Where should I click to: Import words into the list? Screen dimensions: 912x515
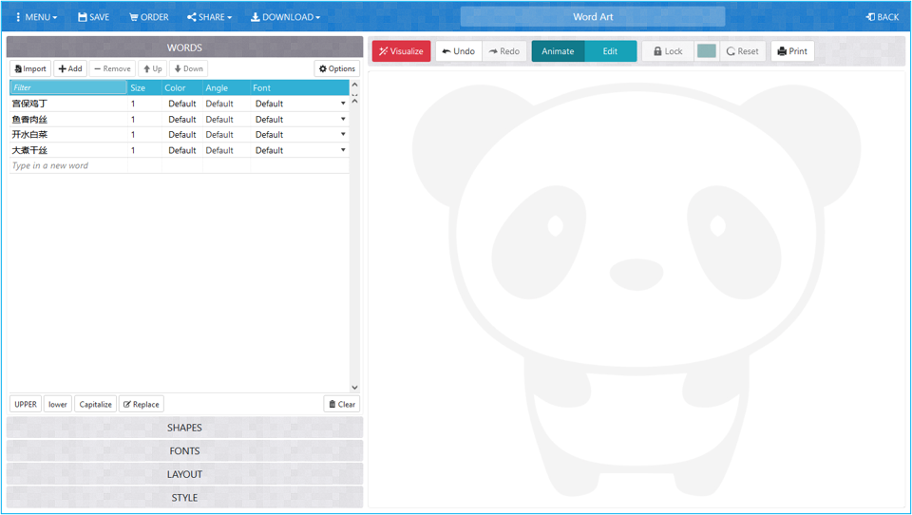click(30, 68)
